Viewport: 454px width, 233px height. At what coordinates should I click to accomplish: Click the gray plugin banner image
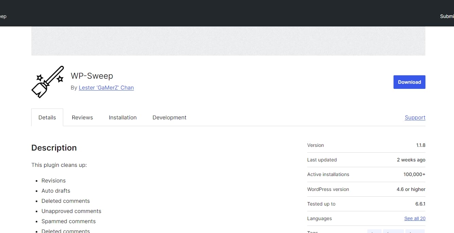(x=228, y=41)
